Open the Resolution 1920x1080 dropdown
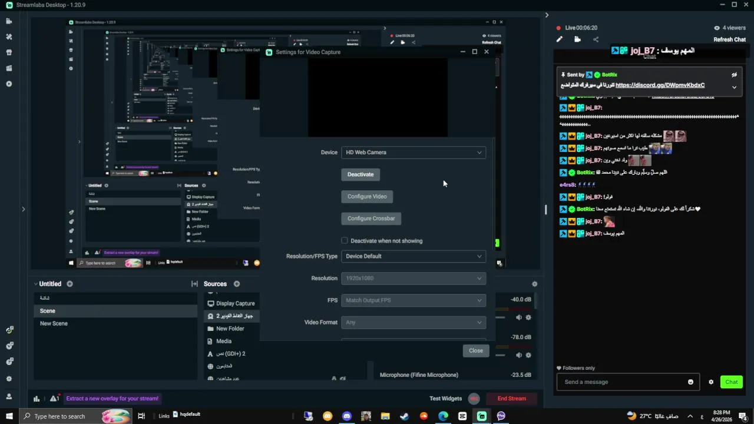 [x=414, y=278]
